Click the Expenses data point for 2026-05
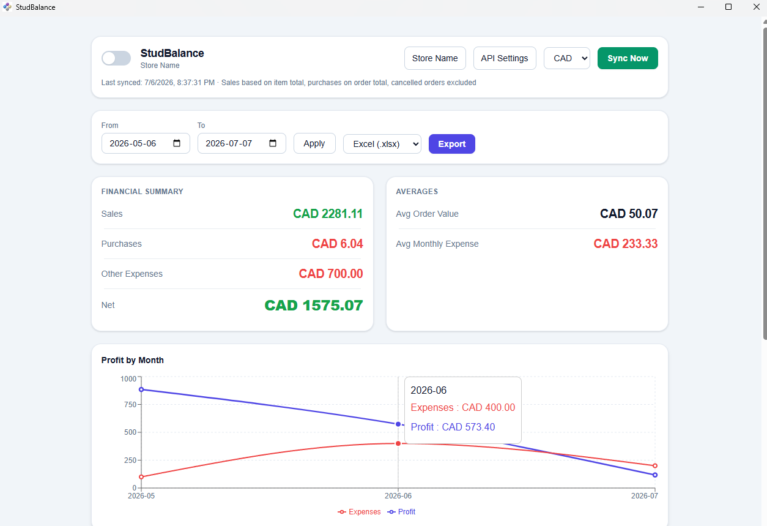This screenshot has height=526, width=767. 141,477
